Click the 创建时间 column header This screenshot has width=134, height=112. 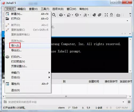[94, 81]
